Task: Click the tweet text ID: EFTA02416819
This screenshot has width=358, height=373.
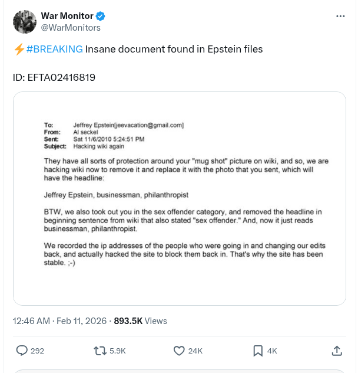Action: point(54,77)
